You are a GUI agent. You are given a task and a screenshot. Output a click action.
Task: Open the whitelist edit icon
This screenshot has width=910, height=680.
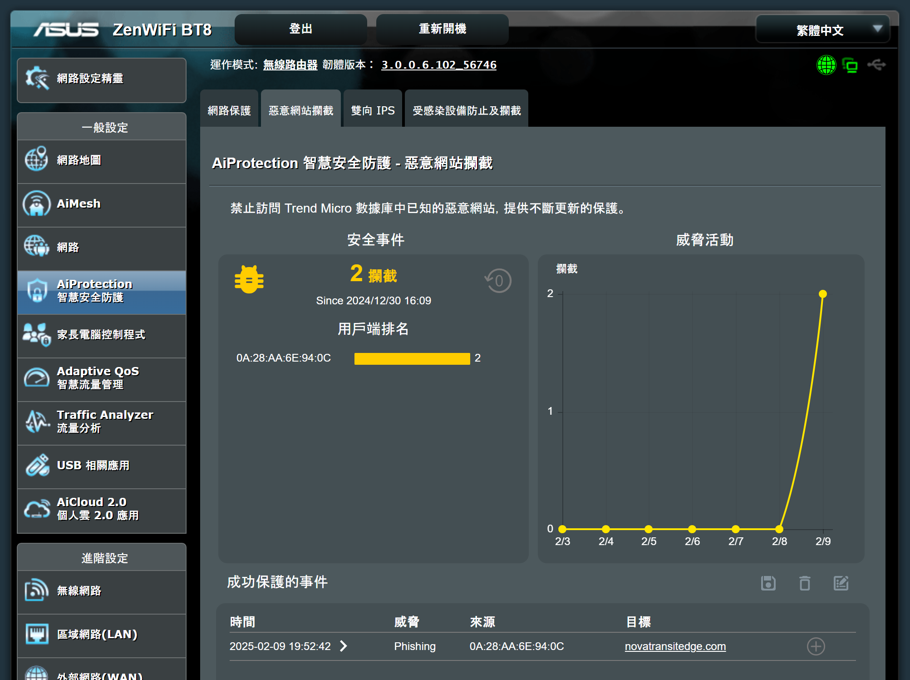841,583
